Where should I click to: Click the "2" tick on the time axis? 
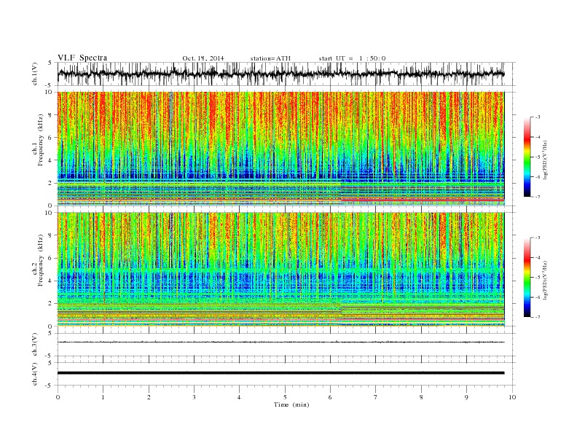point(149,397)
